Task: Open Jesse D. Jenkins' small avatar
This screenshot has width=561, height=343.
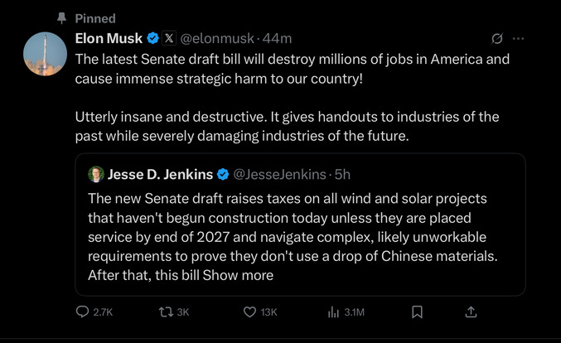Action: 95,174
